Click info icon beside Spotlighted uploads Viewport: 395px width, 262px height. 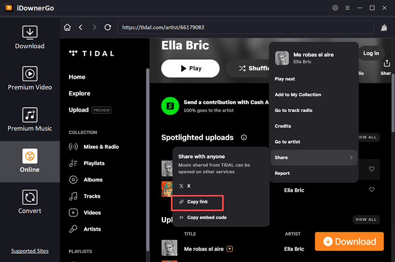click(243, 137)
